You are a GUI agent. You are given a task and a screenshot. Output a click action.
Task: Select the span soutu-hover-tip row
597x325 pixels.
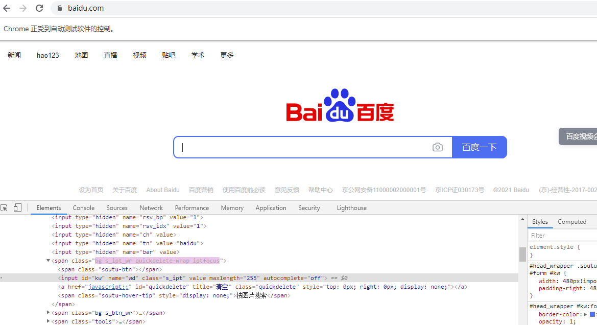coord(259,296)
